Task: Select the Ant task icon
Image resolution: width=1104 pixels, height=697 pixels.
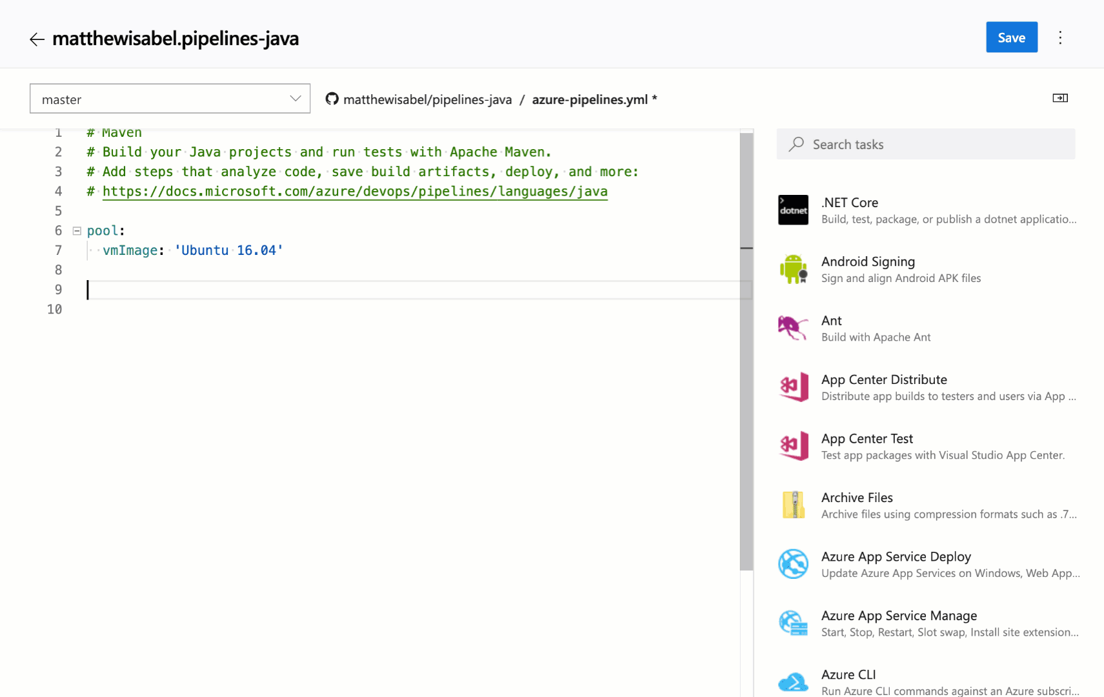Action: [793, 328]
